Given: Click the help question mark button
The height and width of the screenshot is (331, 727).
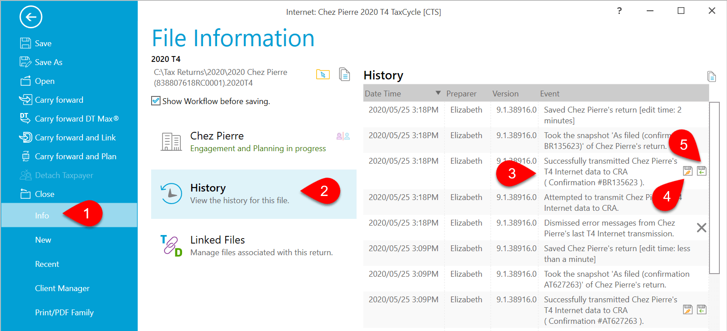Looking at the screenshot, I should (619, 11).
